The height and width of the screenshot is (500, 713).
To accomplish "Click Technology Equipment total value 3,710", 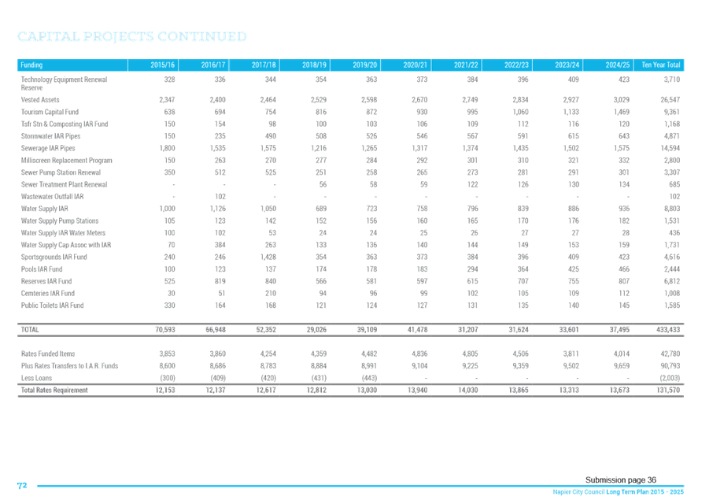I will pyautogui.click(x=671, y=80).
